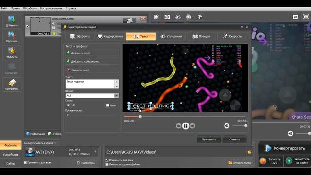The image size is (311, 175).
Task: Open the Программы sidebar icon
Action: pyautogui.click(x=12, y=85)
